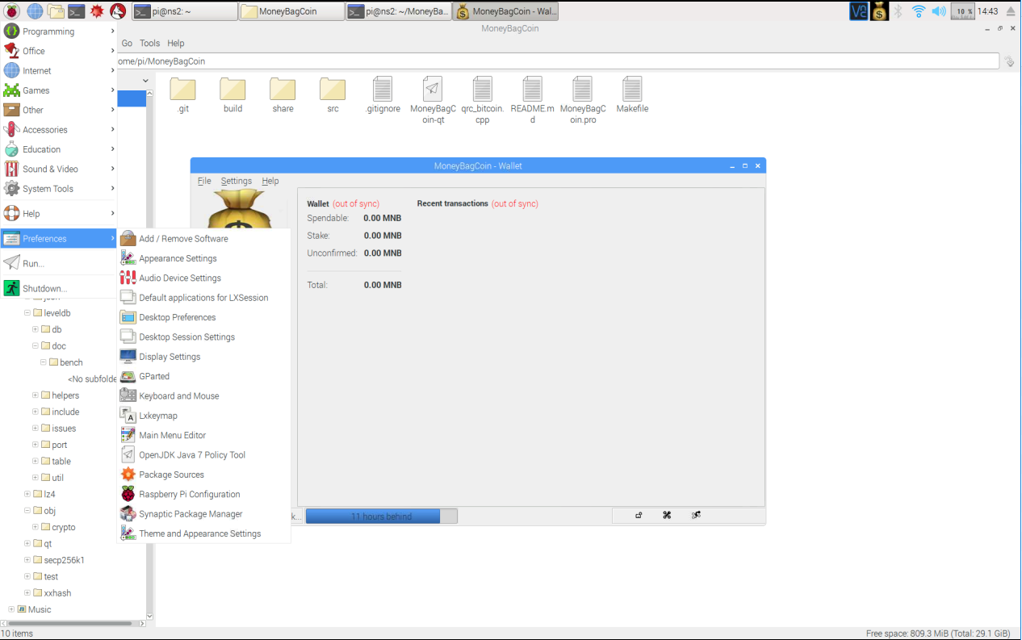Open the build folder
Image resolution: width=1022 pixels, height=640 pixels.
[x=233, y=95]
